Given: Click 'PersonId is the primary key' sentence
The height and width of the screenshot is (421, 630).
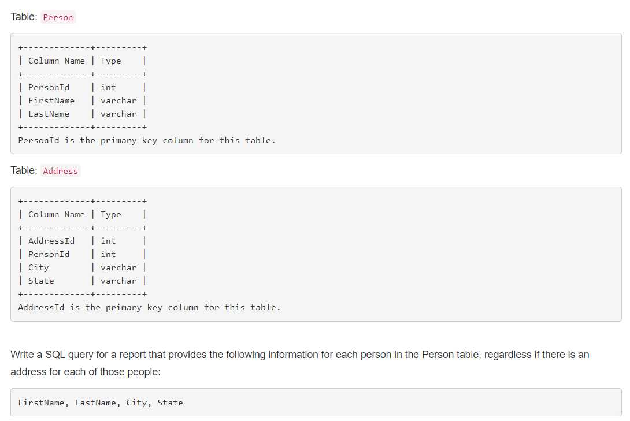Looking at the screenshot, I should [x=147, y=140].
